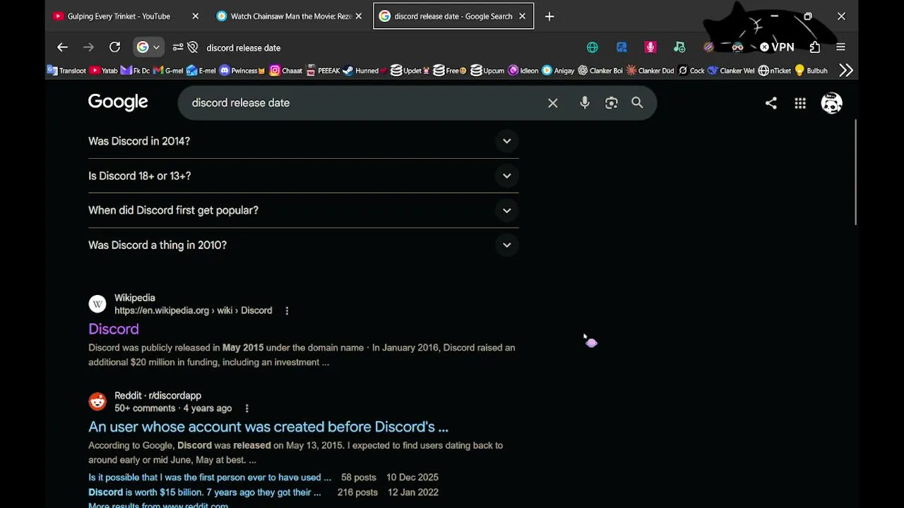Image resolution: width=904 pixels, height=508 pixels.
Task: Clear the Google search query
Action: [x=553, y=103]
